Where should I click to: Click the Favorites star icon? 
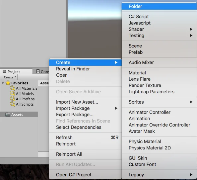coord(8,83)
